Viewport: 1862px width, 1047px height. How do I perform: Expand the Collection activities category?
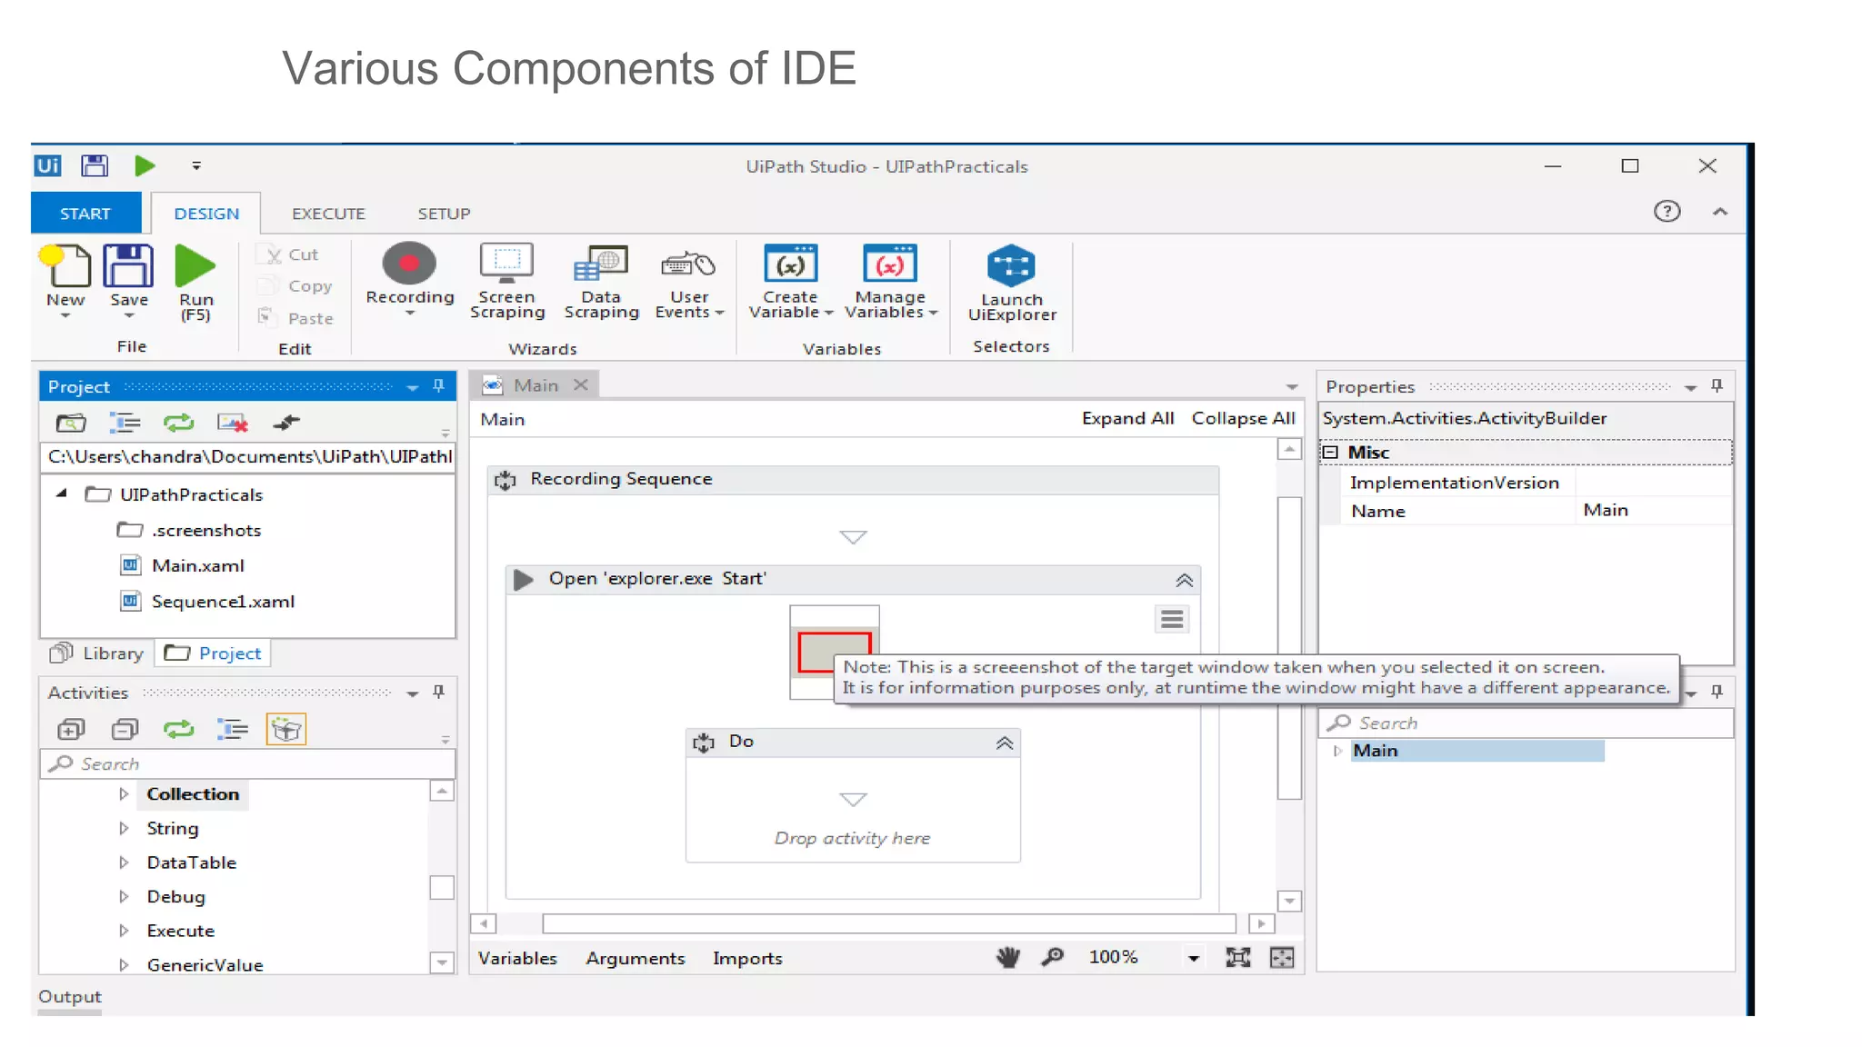tap(124, 793)
